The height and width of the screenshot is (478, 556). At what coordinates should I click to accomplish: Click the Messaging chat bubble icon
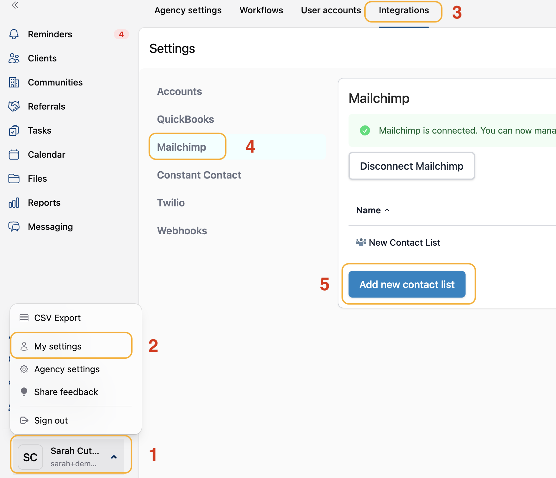(x=14, y=227)
